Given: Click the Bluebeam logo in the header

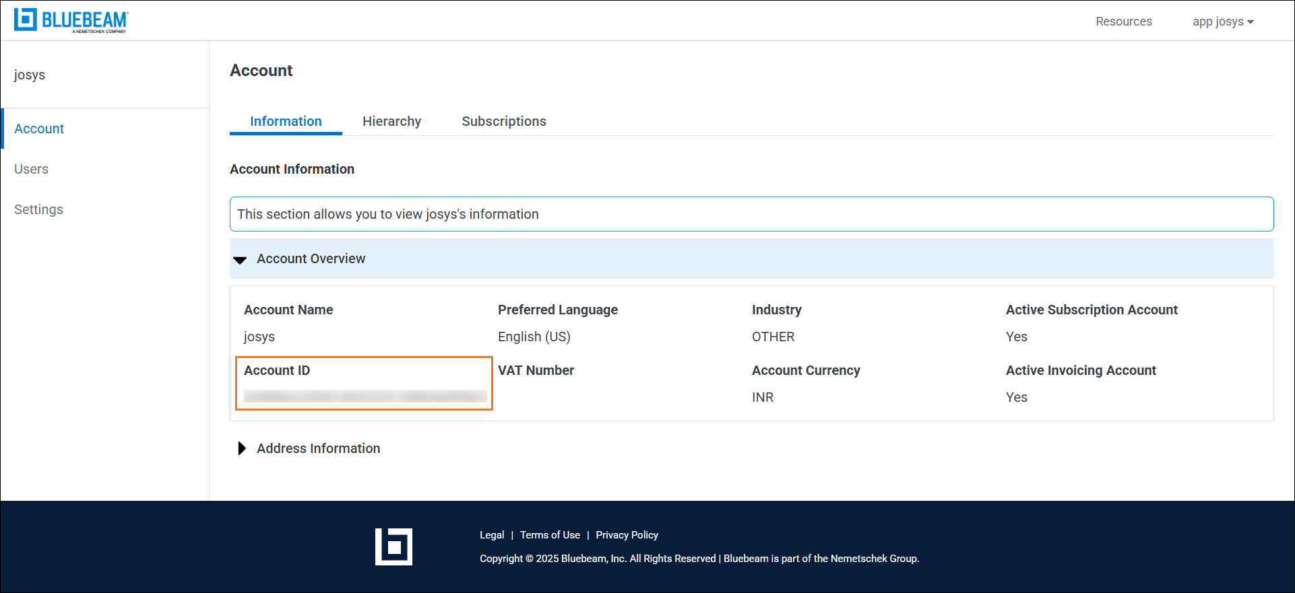Looking at the screenshot, I should pos(71,20).
